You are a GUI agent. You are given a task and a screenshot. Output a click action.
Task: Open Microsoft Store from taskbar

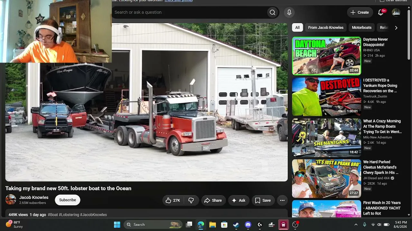pos(224,225)
